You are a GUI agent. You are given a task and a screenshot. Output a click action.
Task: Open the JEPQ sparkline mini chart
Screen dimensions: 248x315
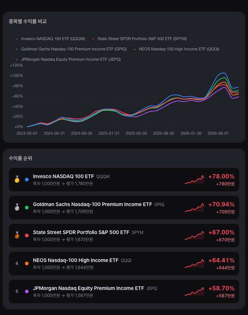pos(194,291)
